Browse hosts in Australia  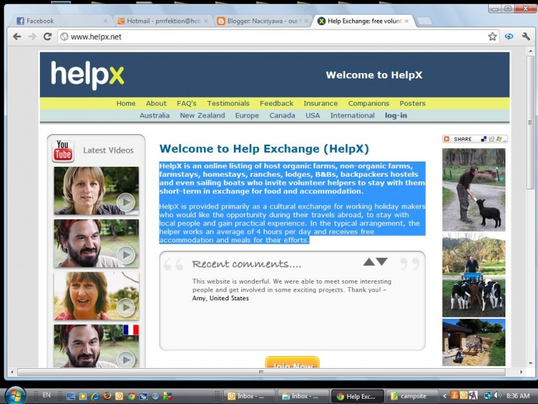tap(154, 116)
